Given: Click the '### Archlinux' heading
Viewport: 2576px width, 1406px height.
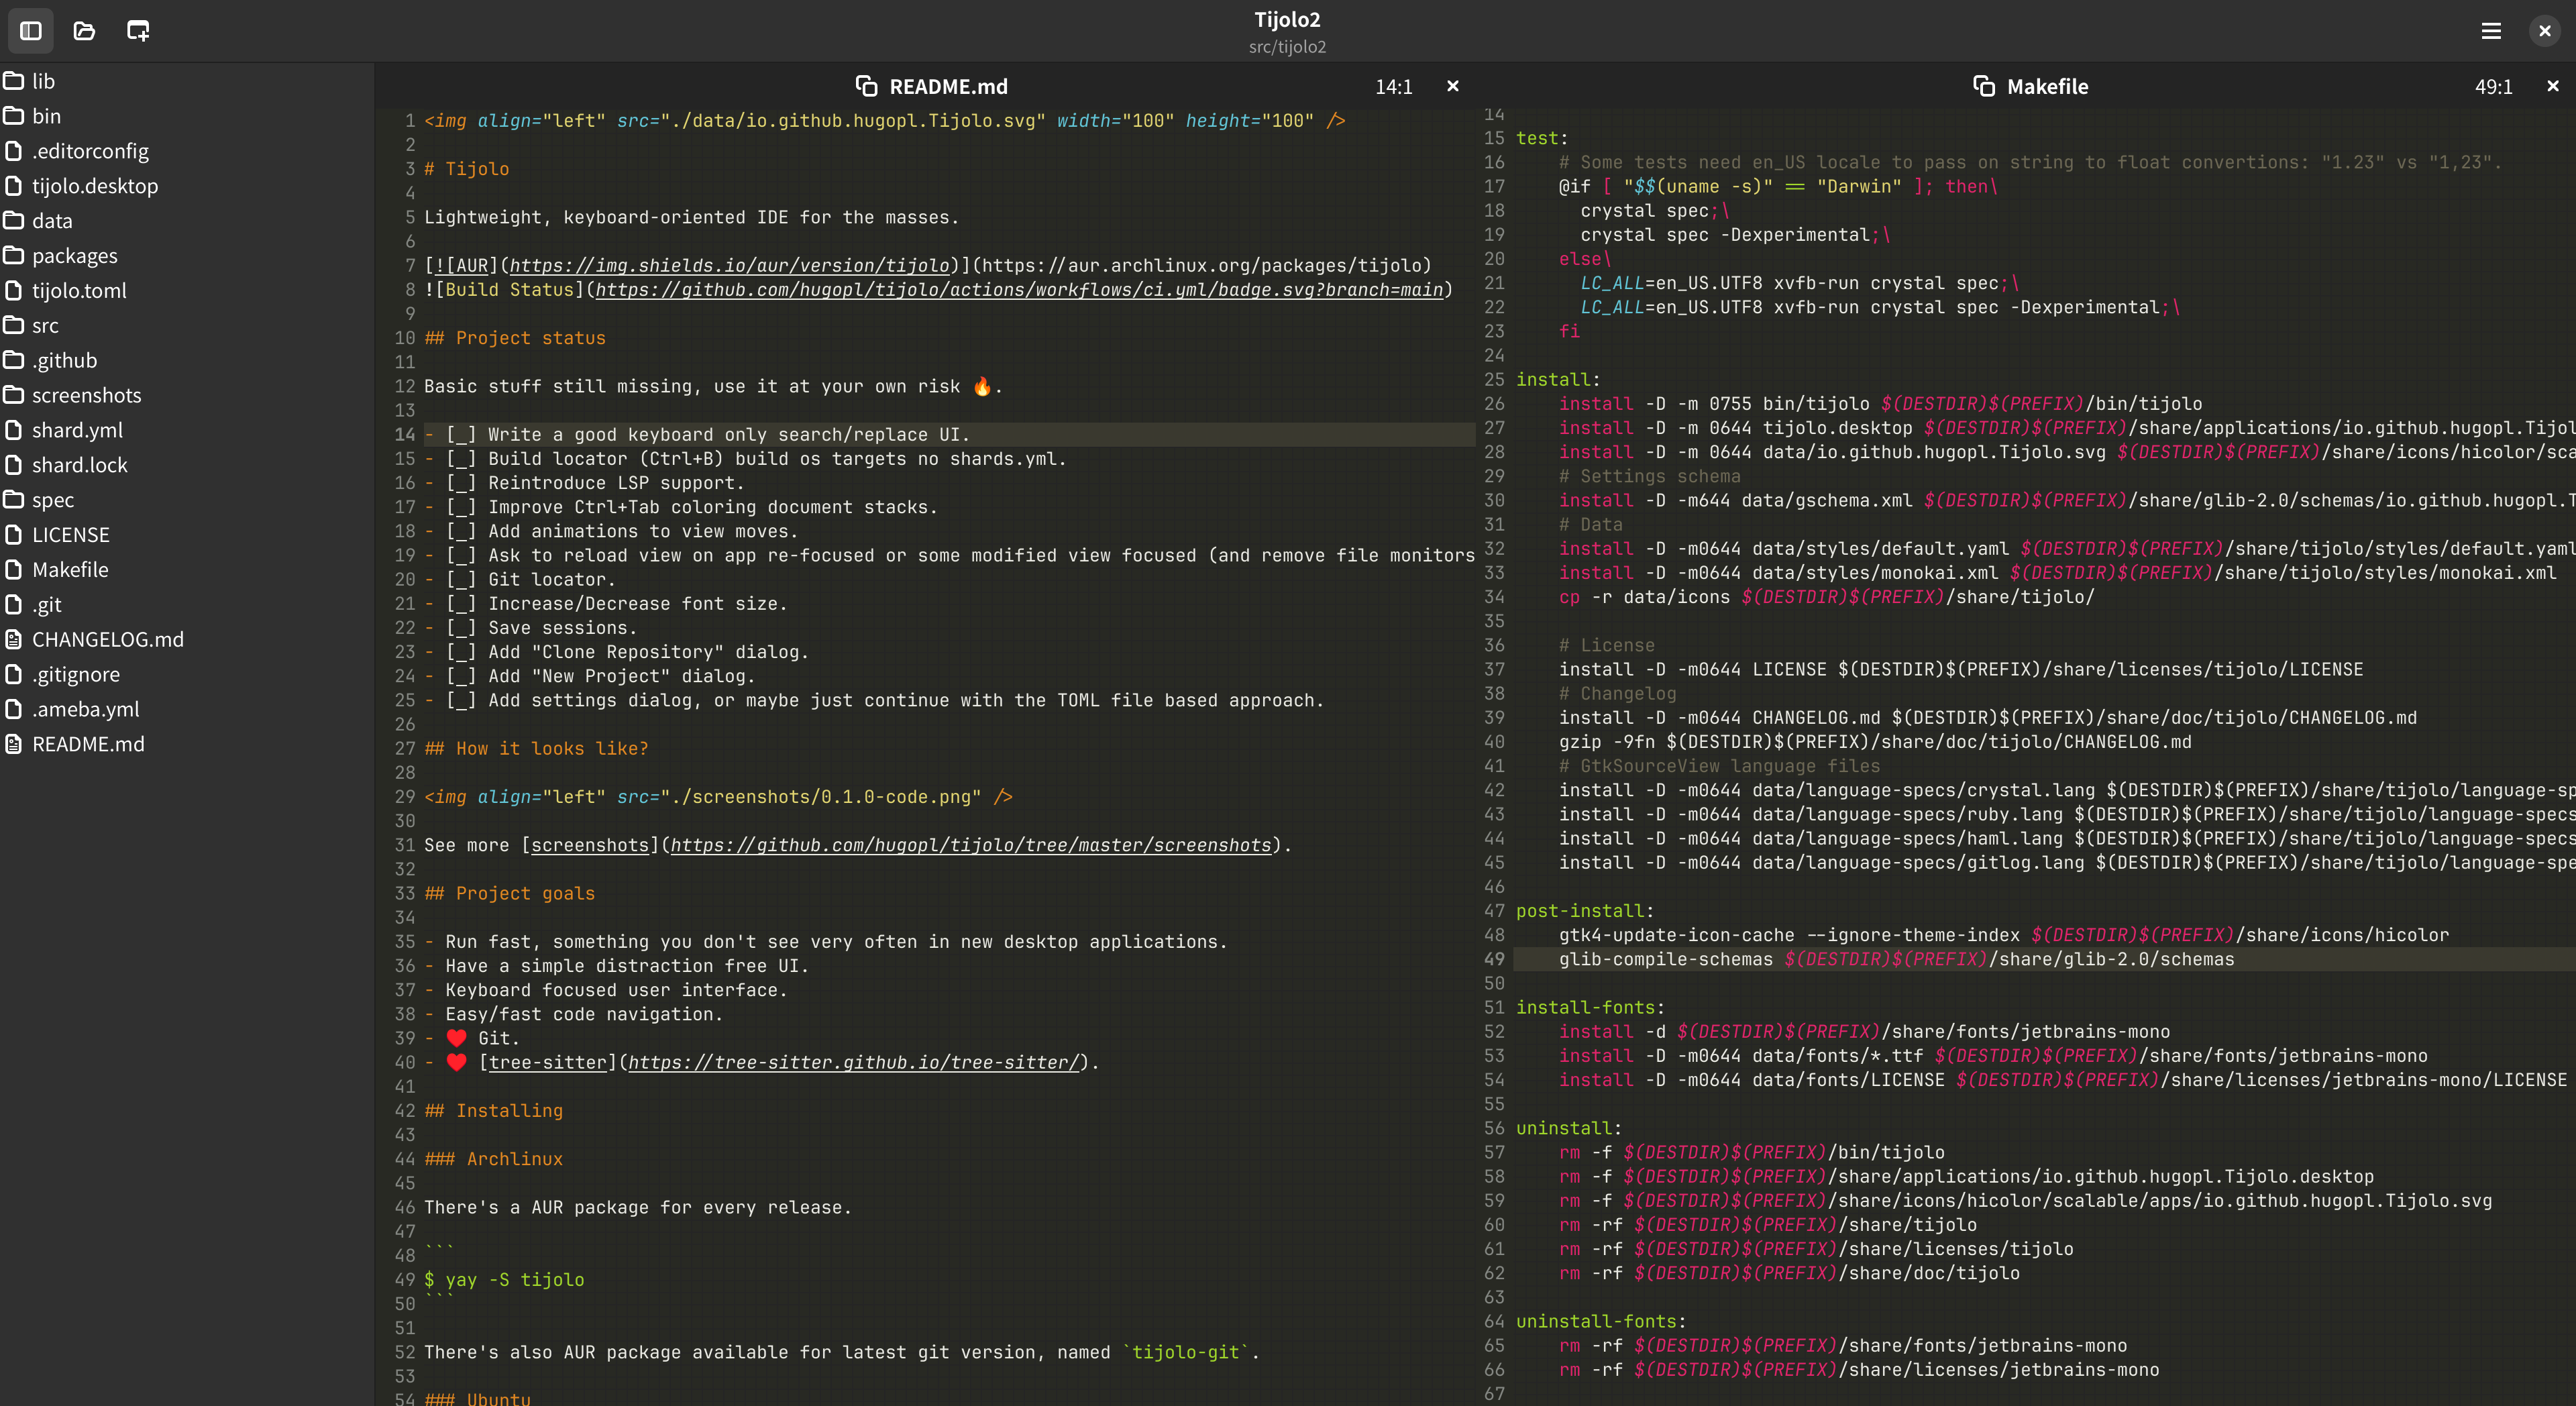Looking at the screenshot, I should coord(493,1159).
